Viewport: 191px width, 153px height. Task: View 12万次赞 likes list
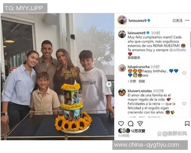(x=138, y=131)
